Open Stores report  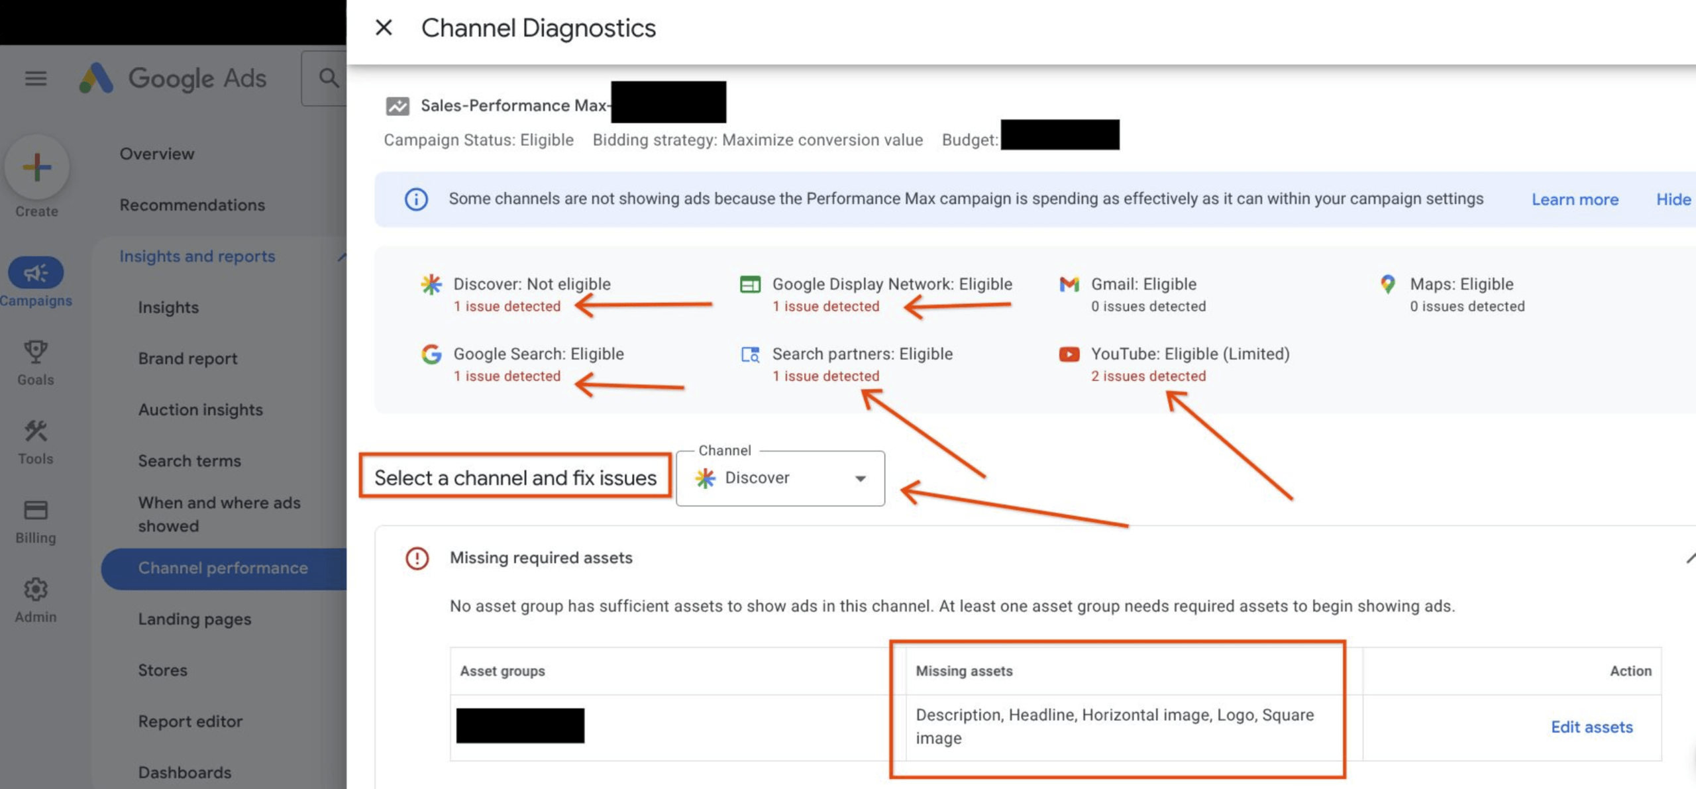coord(162,670)
